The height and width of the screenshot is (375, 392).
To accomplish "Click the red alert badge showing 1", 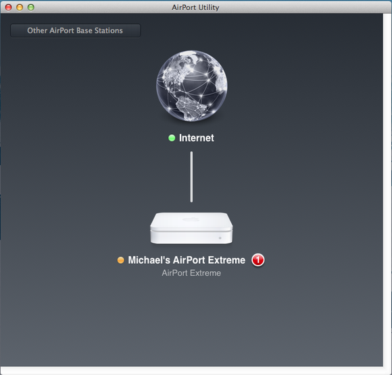I will click(x=258, y=260).
